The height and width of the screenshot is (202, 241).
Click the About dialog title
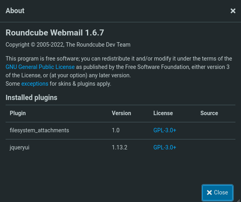coord(15,11)
